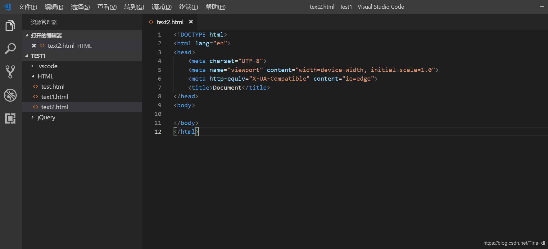This screenshot has width=548, height=249.
Task: Open the 文件(F) menu
Action: tap(28, 7)
